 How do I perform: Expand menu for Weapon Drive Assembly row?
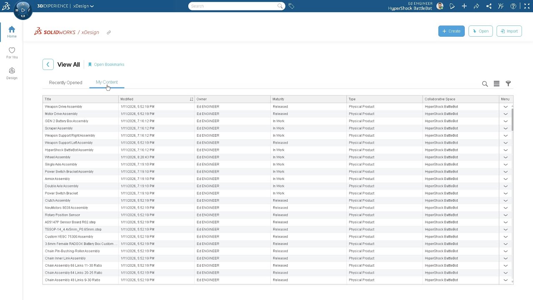(x=506, y=107)
